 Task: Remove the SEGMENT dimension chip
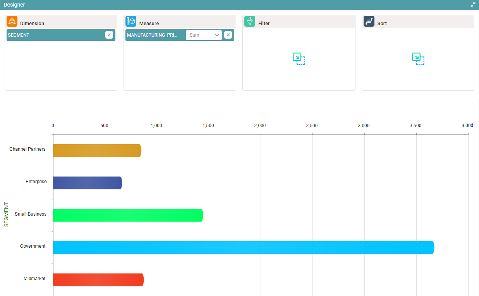click(x=109, y=35)
